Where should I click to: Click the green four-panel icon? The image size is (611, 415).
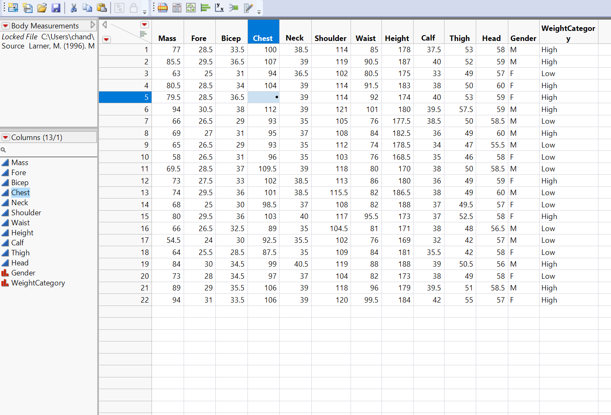click(191, 8)
